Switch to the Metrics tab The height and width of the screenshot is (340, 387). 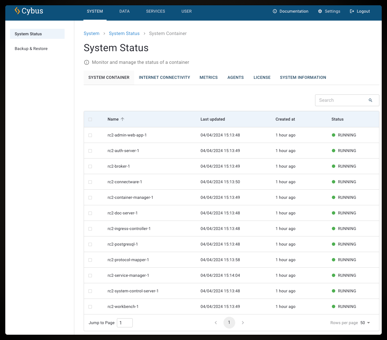click(x=208, y=77)
